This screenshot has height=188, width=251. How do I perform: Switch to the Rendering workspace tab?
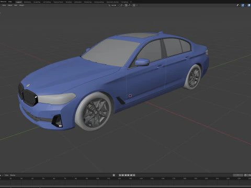coord(88,2)
